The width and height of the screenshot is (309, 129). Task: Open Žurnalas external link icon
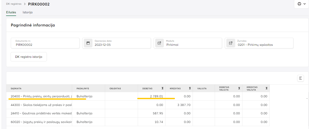tap(231, 43)
